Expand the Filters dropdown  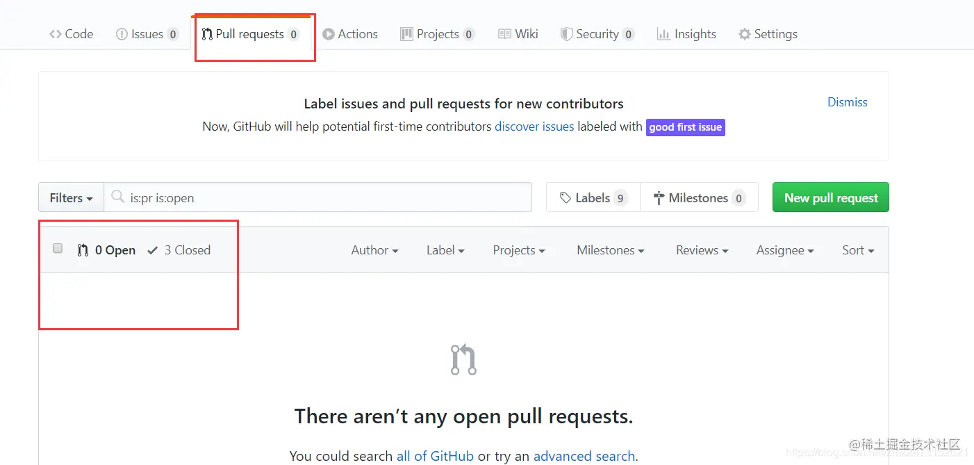pos(71,197)
